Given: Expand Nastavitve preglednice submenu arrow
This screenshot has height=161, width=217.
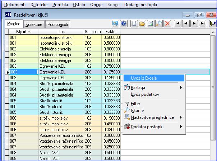Looking at the screenshot, I should [181, 117].
